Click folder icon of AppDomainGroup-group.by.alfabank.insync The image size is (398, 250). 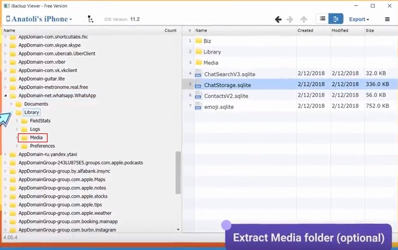pos(12,171)
